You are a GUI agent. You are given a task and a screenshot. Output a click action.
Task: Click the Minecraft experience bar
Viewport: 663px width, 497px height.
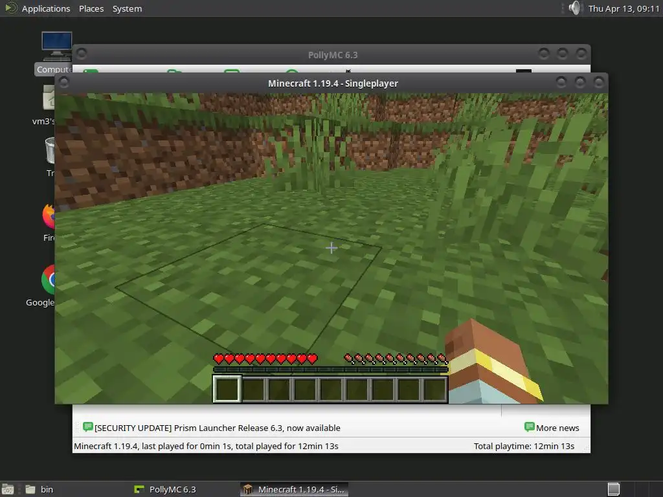(x=331, y=370)
